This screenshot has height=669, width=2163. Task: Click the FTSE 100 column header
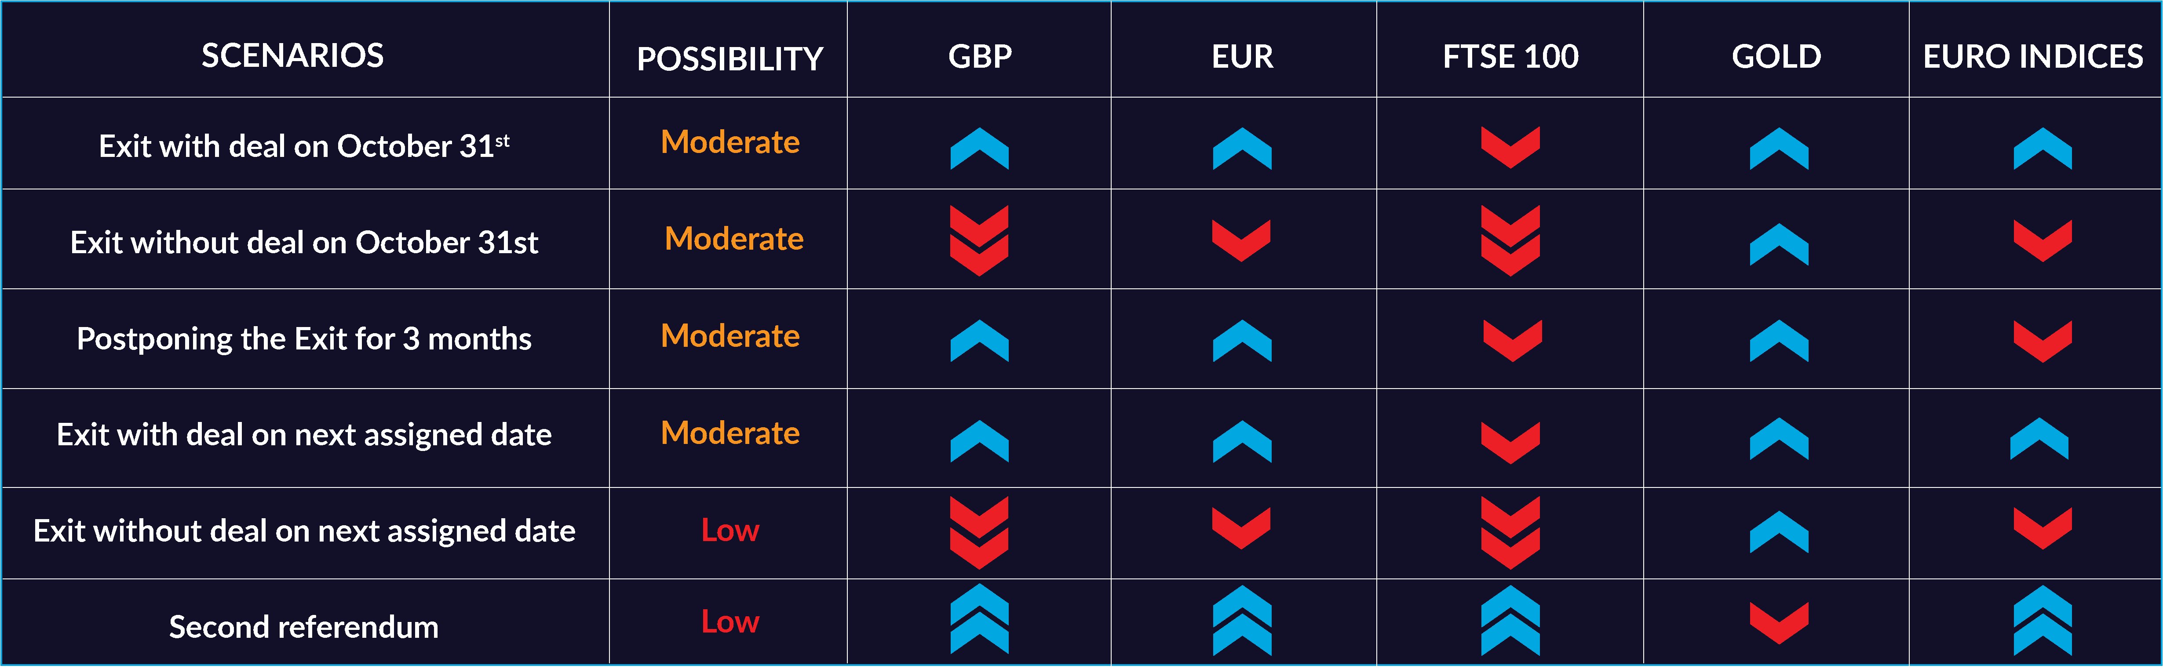tap(1510, 57)
